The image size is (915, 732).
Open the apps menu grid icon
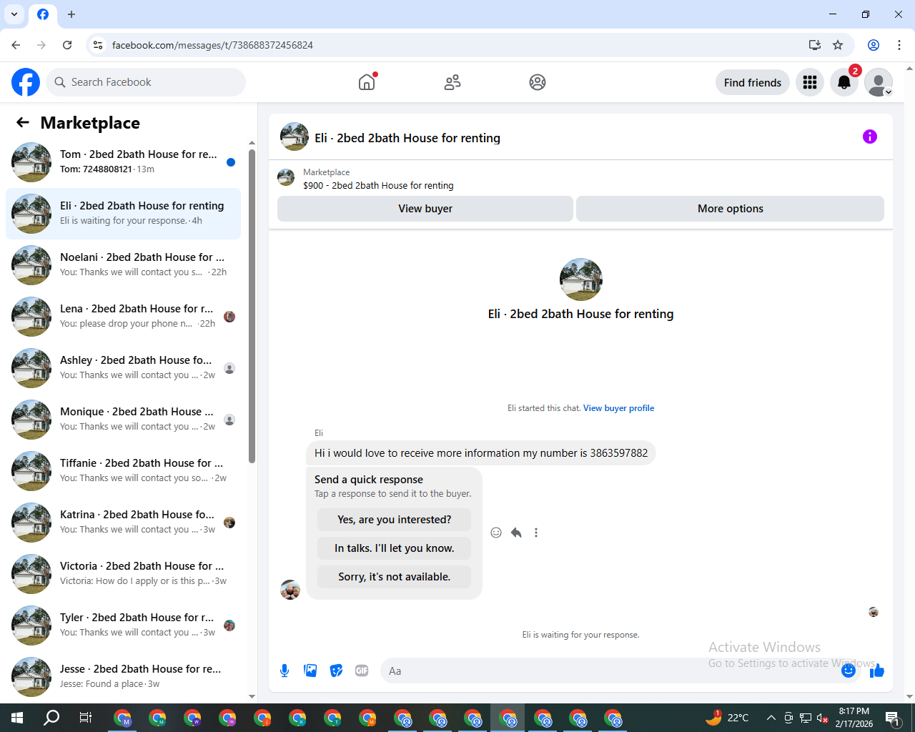(810, 82)
